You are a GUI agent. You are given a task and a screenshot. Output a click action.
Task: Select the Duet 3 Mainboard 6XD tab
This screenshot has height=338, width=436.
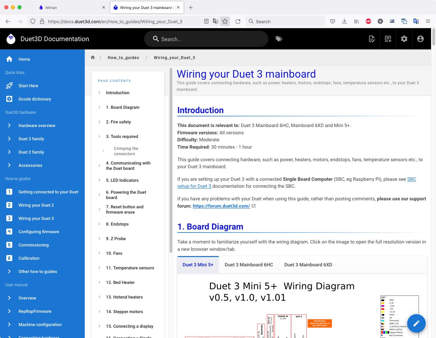click(308, 265)
